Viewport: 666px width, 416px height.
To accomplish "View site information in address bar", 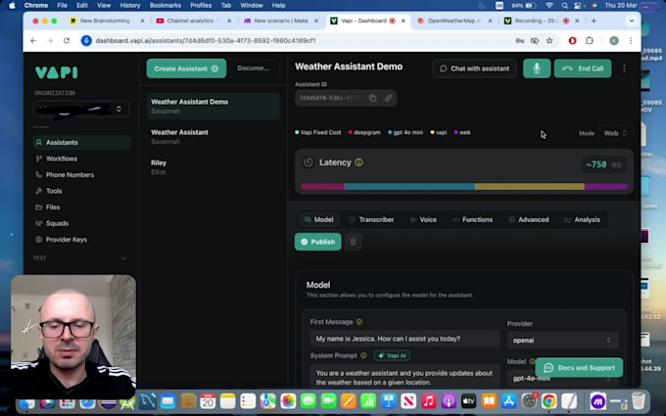I will click(86, 41).
